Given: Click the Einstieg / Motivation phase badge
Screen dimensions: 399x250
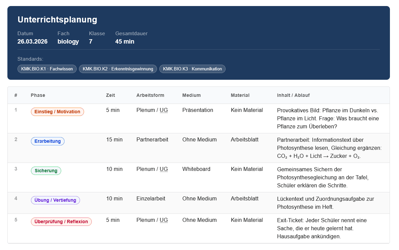Looking at the screenshot, I should click(x=57, y=112).
